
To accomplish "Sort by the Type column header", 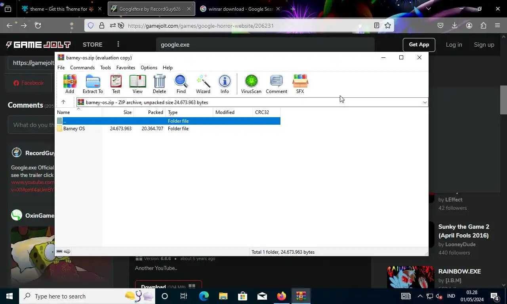I will click(x=189, y=112).
